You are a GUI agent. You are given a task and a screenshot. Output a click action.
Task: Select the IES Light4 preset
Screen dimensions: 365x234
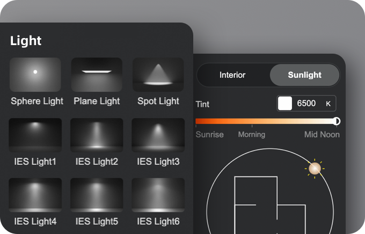click(x=35, y=196)
